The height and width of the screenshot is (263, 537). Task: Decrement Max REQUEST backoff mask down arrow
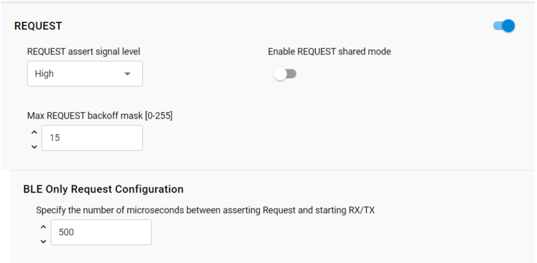pyautogui.click(x=35, y=146)
